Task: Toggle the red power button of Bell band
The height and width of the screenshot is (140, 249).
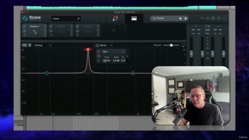Action: (99, 52)
